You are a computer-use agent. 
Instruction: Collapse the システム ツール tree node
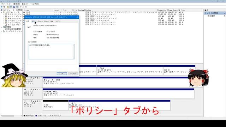[1, 12]
